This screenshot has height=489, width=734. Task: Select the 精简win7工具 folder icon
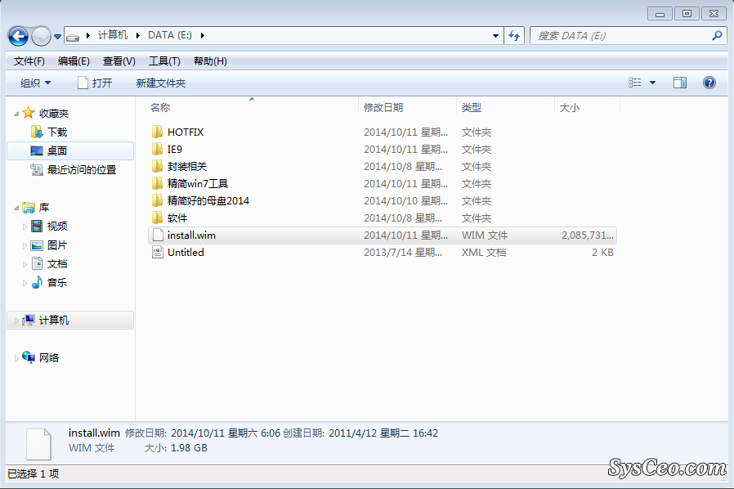coord(157,183)
